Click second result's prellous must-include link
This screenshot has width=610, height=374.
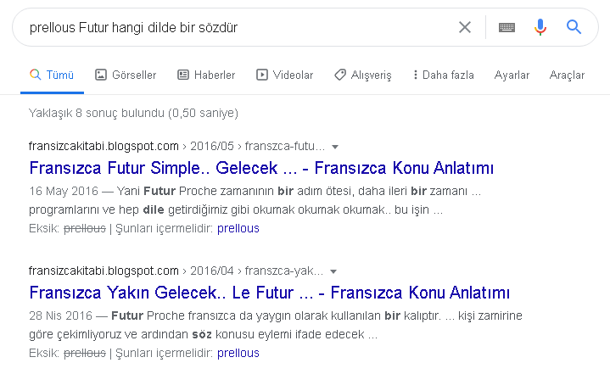coord(238,353)
